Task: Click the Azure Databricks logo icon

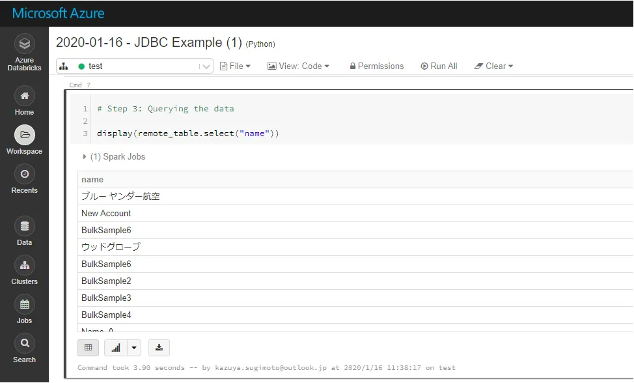Action: point(24,44)
